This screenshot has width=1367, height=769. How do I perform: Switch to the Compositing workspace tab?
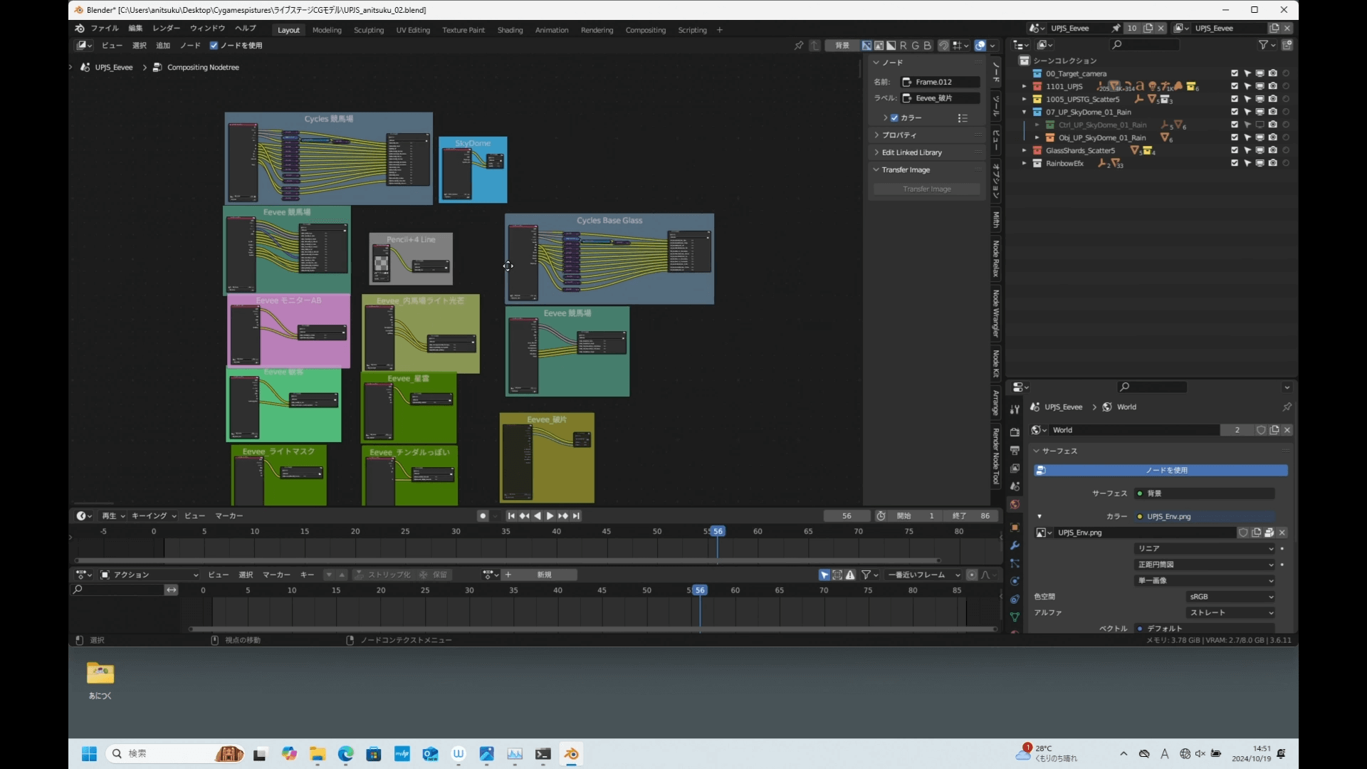(x=645, y=30)
